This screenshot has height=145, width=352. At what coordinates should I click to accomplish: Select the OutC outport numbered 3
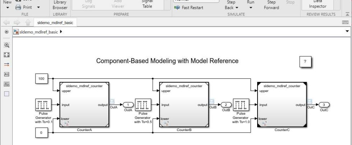point(324,105)
